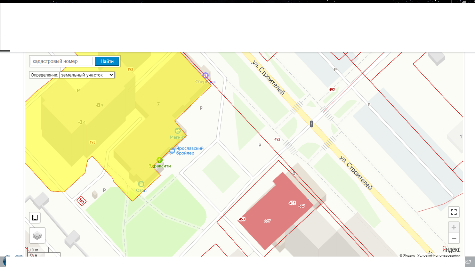This screenshot has height=267, width=475.
Task: Zoom in with the plus button
Action: pyautogui.click(x=453, y=227)
